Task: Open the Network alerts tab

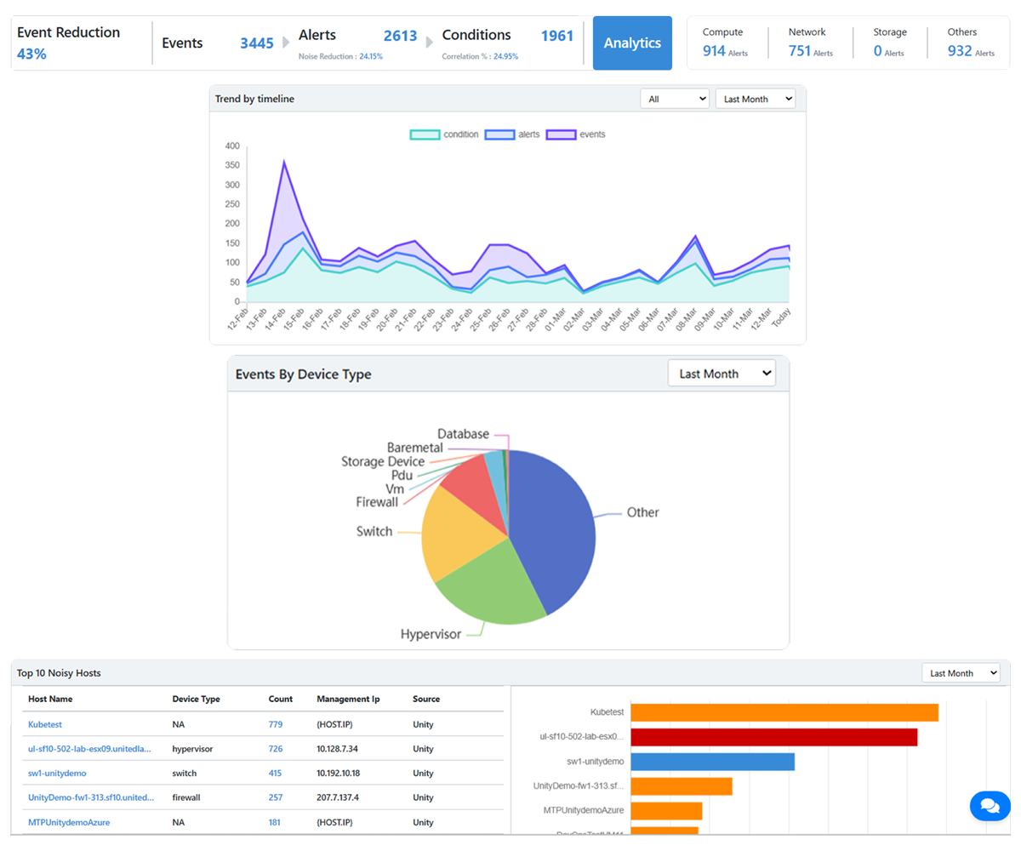Action: [810, 43]
